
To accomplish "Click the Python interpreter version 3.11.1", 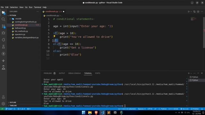I will 173,109.
